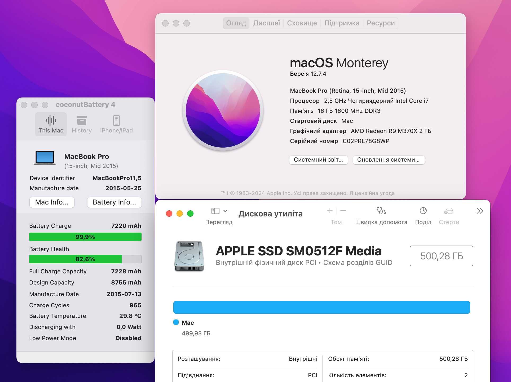The width and height of the screenshot is (511, 382).
Task: Click the sidebar view icon in Disk Utility
Action: click(215, 211)
